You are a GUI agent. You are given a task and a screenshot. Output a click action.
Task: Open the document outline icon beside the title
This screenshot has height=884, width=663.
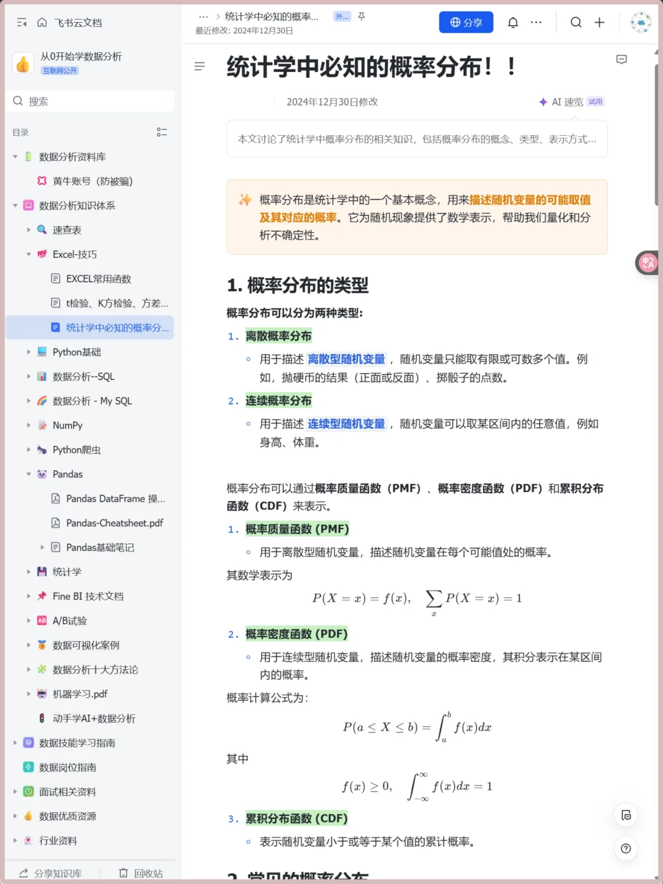(x=200, y=66)
